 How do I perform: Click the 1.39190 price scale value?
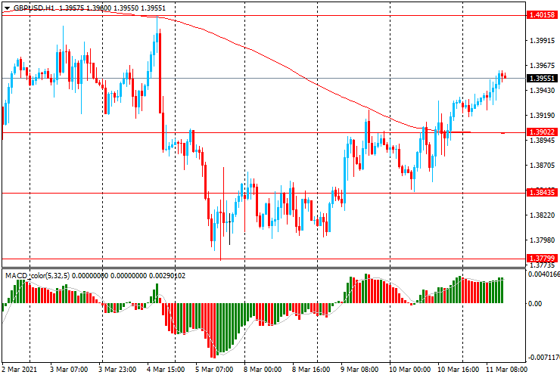[x=543, y=116]
